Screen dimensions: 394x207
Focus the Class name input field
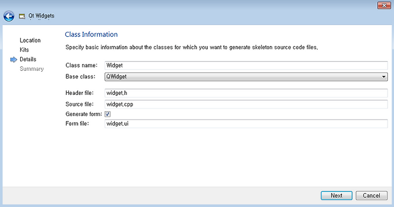tap(246, 65)
